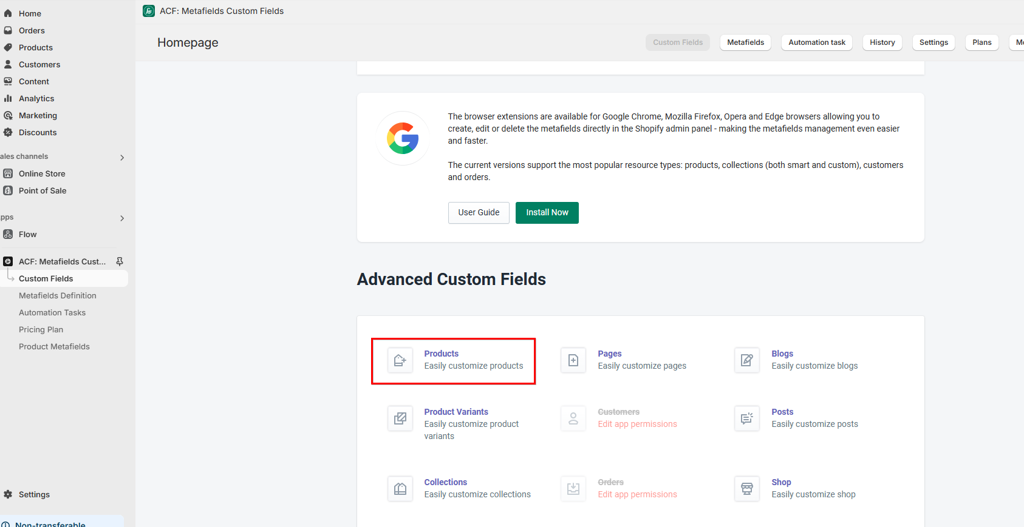Open the Pages customize link
This screenshot has height=527, width=1024.
610,354
